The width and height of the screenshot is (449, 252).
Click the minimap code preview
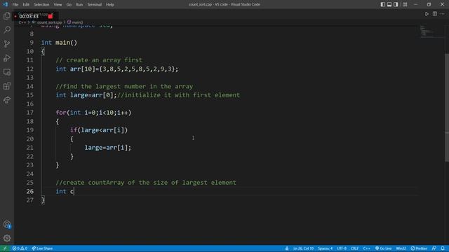(x=427, y=31)
